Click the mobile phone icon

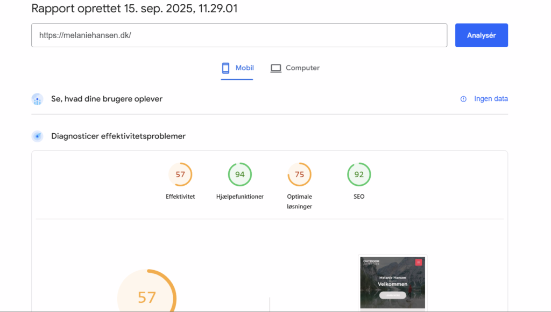coord(225,68)
